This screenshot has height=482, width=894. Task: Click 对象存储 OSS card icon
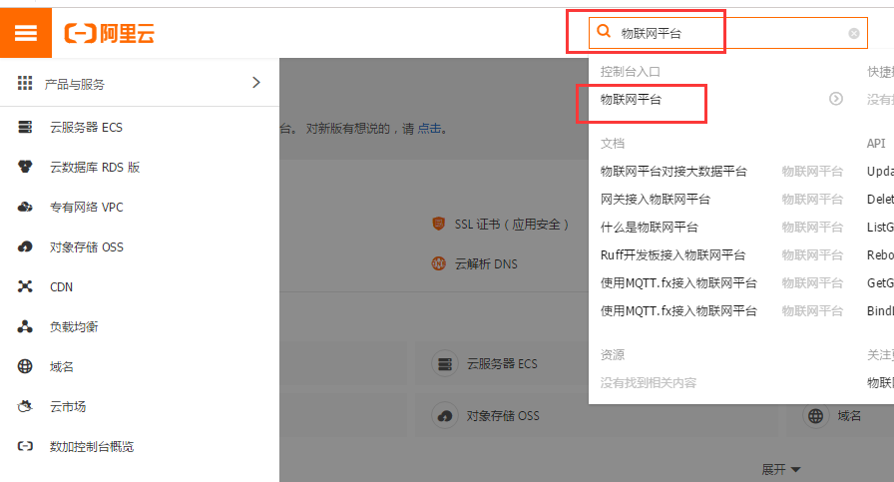[x=445, y=416]
